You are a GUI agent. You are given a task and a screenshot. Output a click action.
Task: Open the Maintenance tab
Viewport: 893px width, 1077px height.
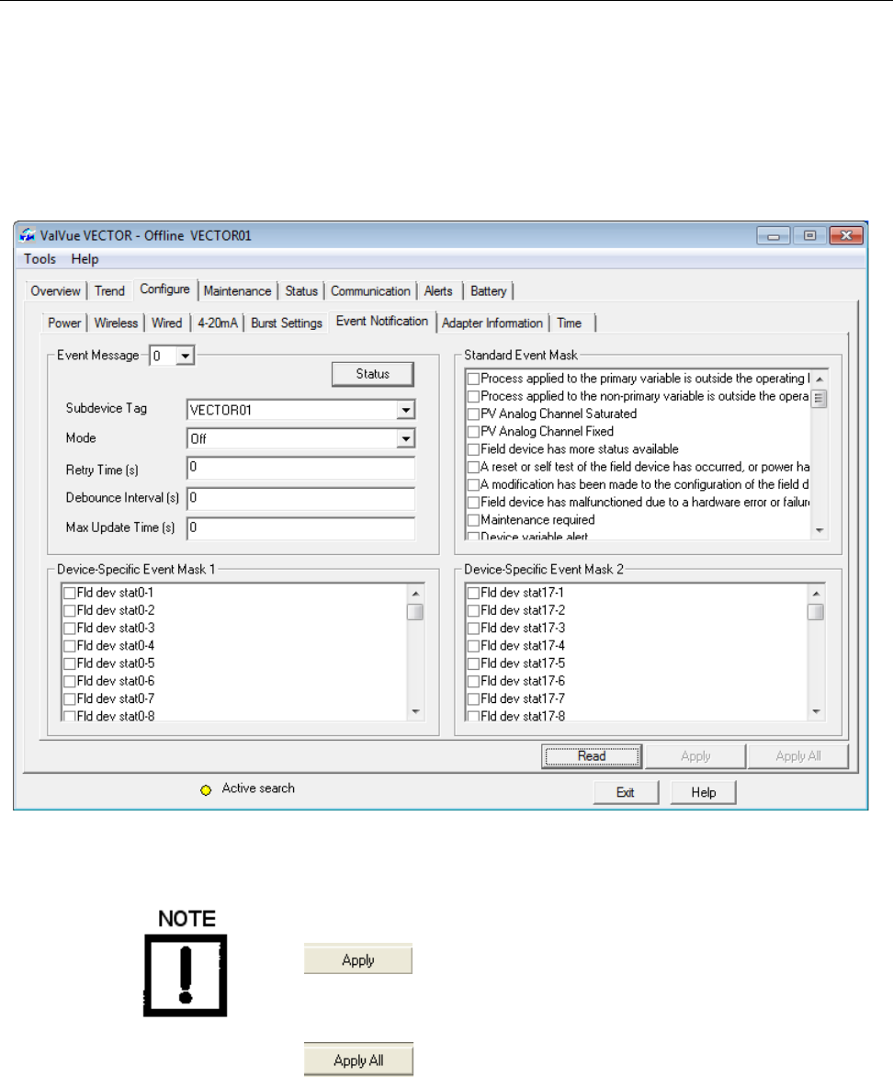pos(238,291)
